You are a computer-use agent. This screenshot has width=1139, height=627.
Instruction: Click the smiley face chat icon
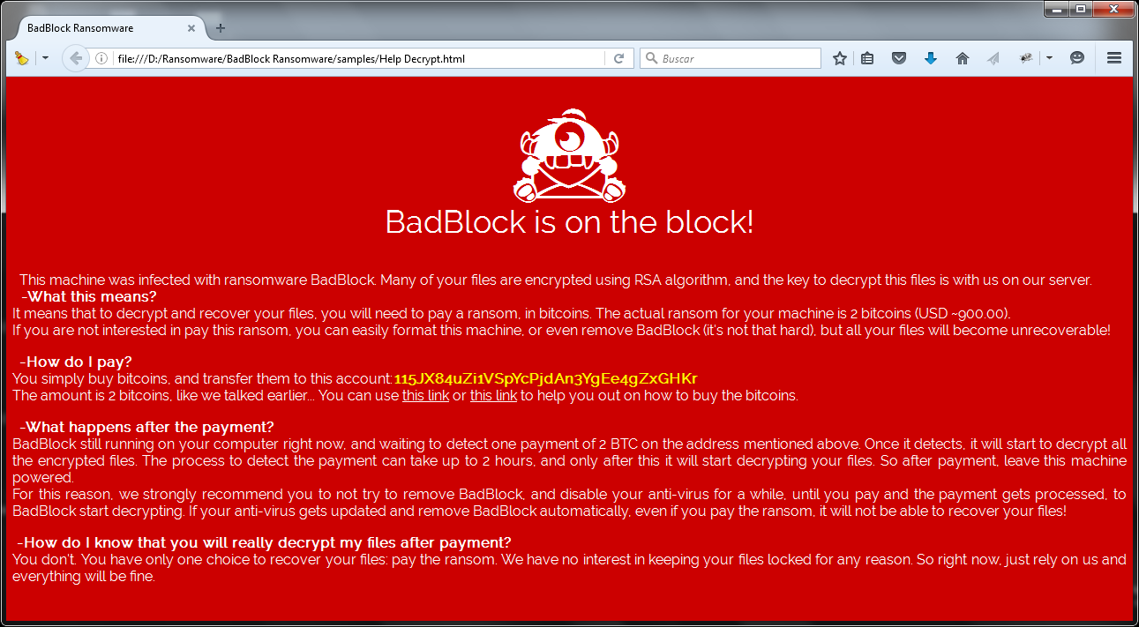tap(1077, 58)
